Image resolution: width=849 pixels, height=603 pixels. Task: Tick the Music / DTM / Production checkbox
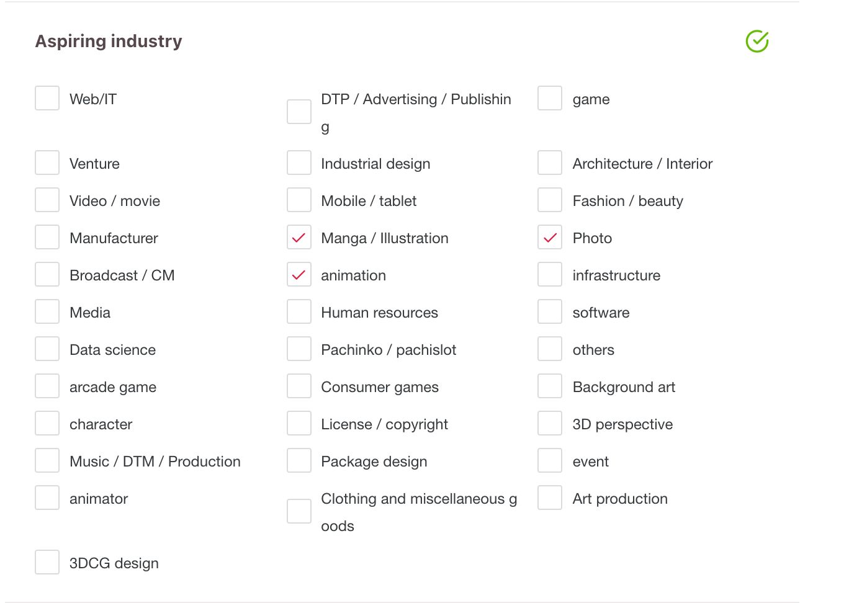(47, 461)
